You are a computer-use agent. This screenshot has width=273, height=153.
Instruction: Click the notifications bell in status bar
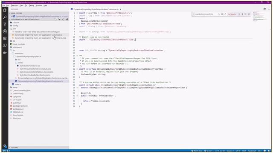tap(269, 151)
